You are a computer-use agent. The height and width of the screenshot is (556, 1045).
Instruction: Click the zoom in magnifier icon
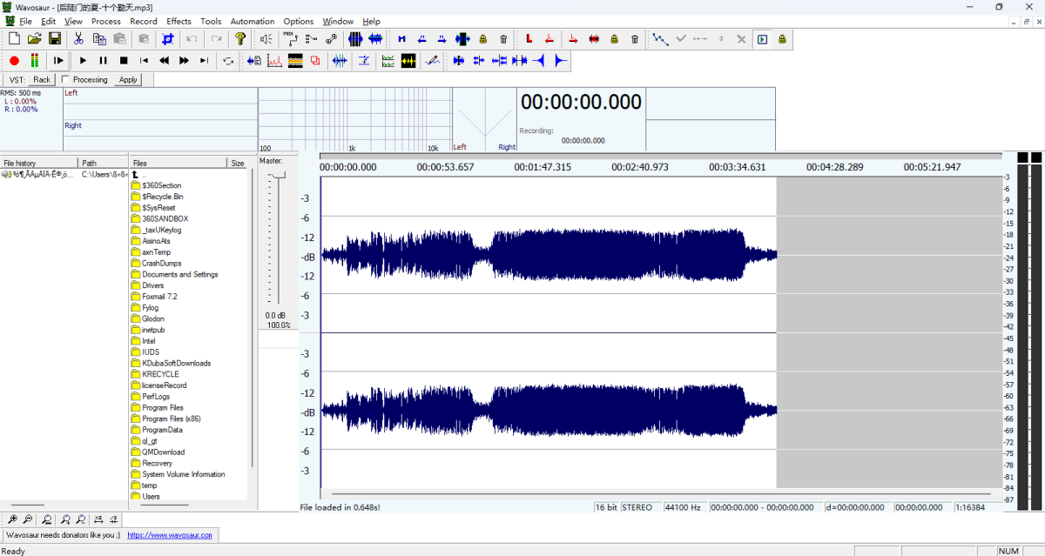point(14,519)
